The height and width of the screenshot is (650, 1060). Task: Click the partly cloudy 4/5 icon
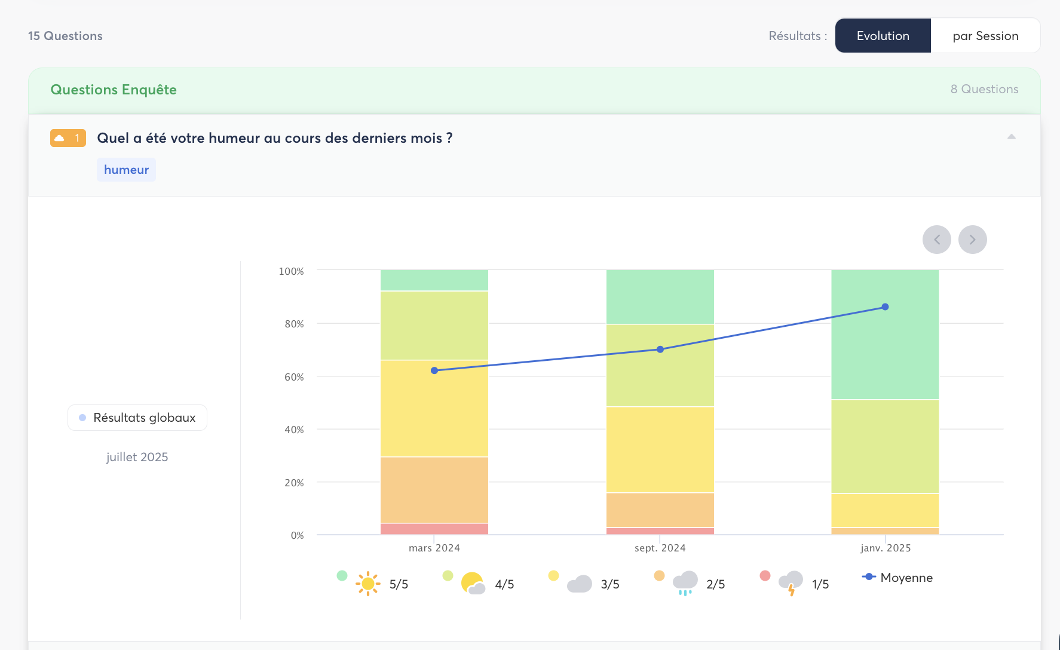click(x=473, y=584)
